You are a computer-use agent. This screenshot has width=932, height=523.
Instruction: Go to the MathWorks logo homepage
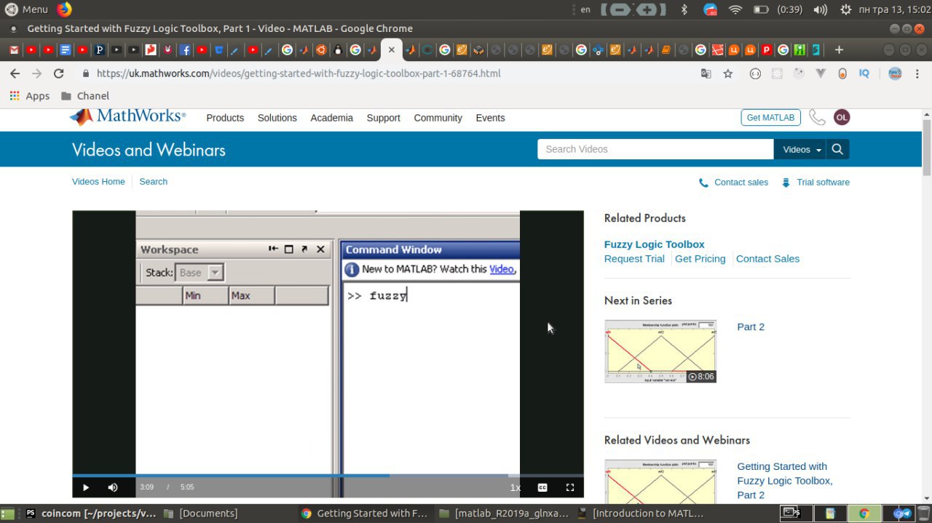127,116
